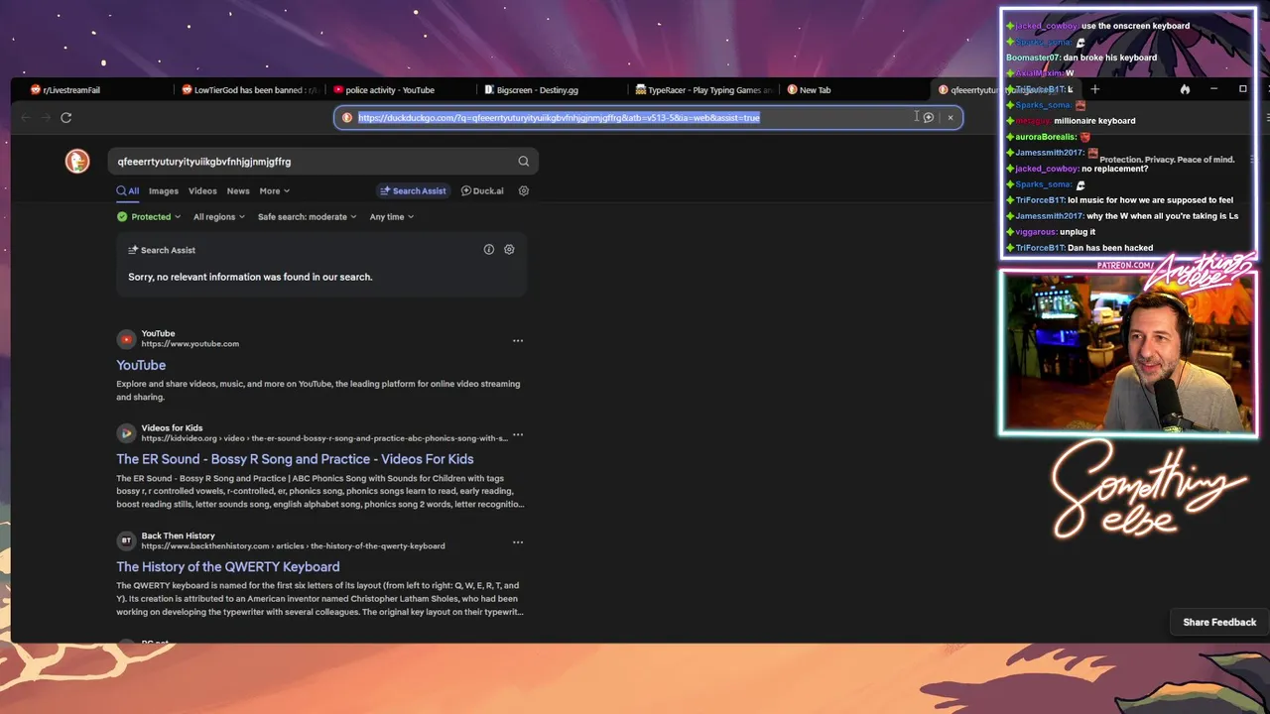The height and width of the screenshot is (714, 1270).
Task: Open more options for Back Then History result
Action: (x=517, y=542)
